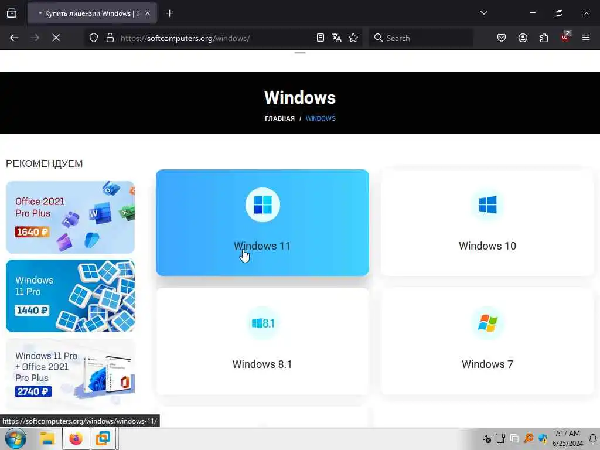
Task: Open the Windows 10 category card
Action: pyautogui.click(x=487, y=223)
